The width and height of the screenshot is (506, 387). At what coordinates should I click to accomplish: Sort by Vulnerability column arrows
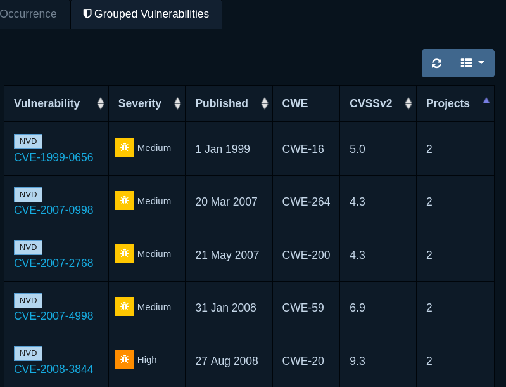click(x=101, y=103)
